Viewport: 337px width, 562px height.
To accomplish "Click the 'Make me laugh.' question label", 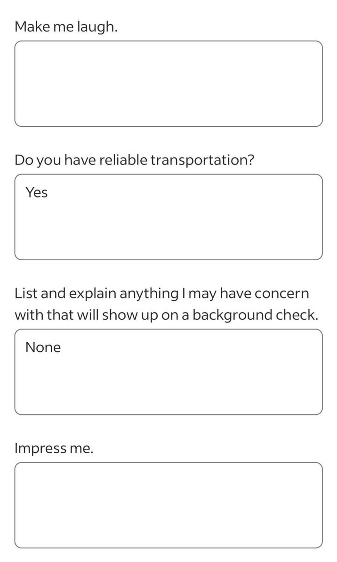I will coord(66,27).
